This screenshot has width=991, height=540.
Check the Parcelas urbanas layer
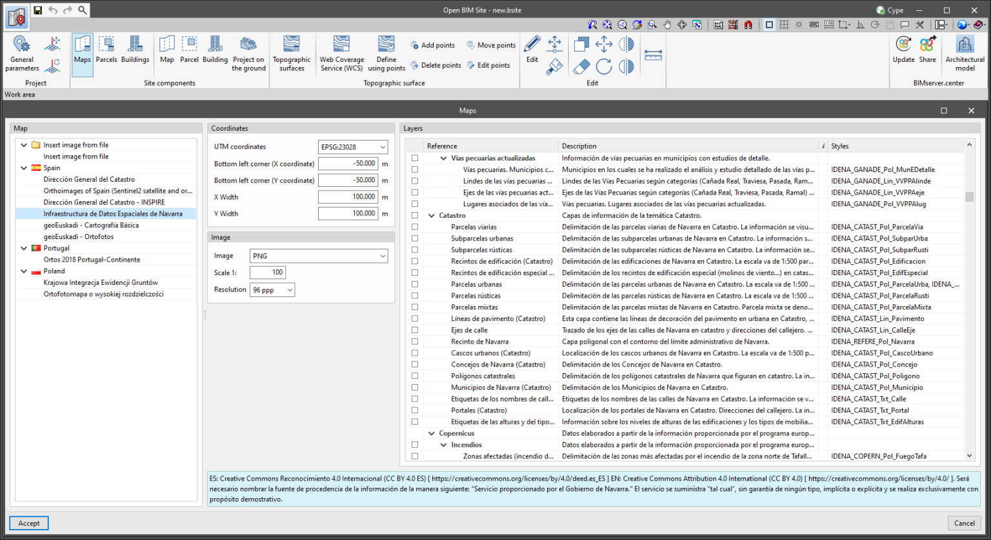pos(414,284)
